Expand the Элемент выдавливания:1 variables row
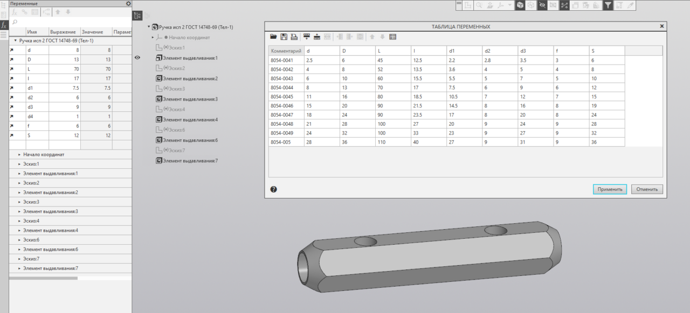This screenshot has width=690, height=313. [x=19, y=174]
